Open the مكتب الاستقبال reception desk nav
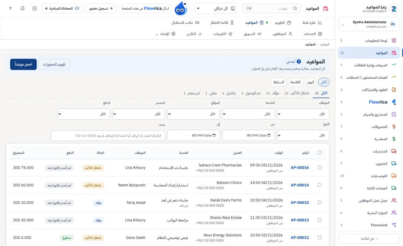The image size is (403, 246). coord(185,23)
